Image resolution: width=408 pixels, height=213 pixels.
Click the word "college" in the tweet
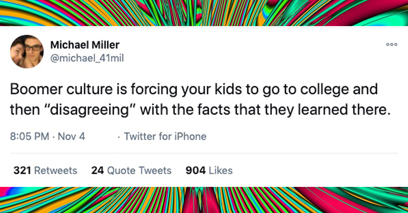[327, 90]
